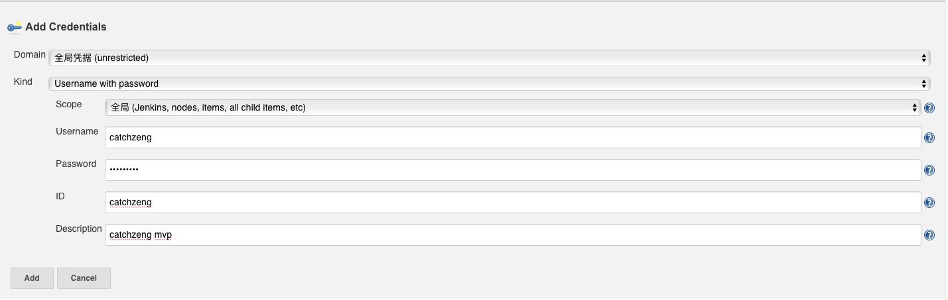This screenshot has height=300, width=948.
Task: Click the Add button
Action: point(32,278)
